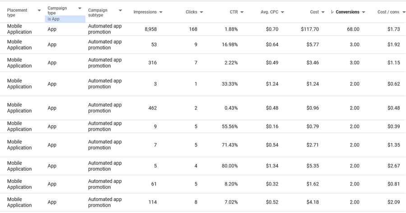Screen dimensions: 406x213
Task: Expand the Campaign subtype column dropdown arrow
Action: pos(120,10)
